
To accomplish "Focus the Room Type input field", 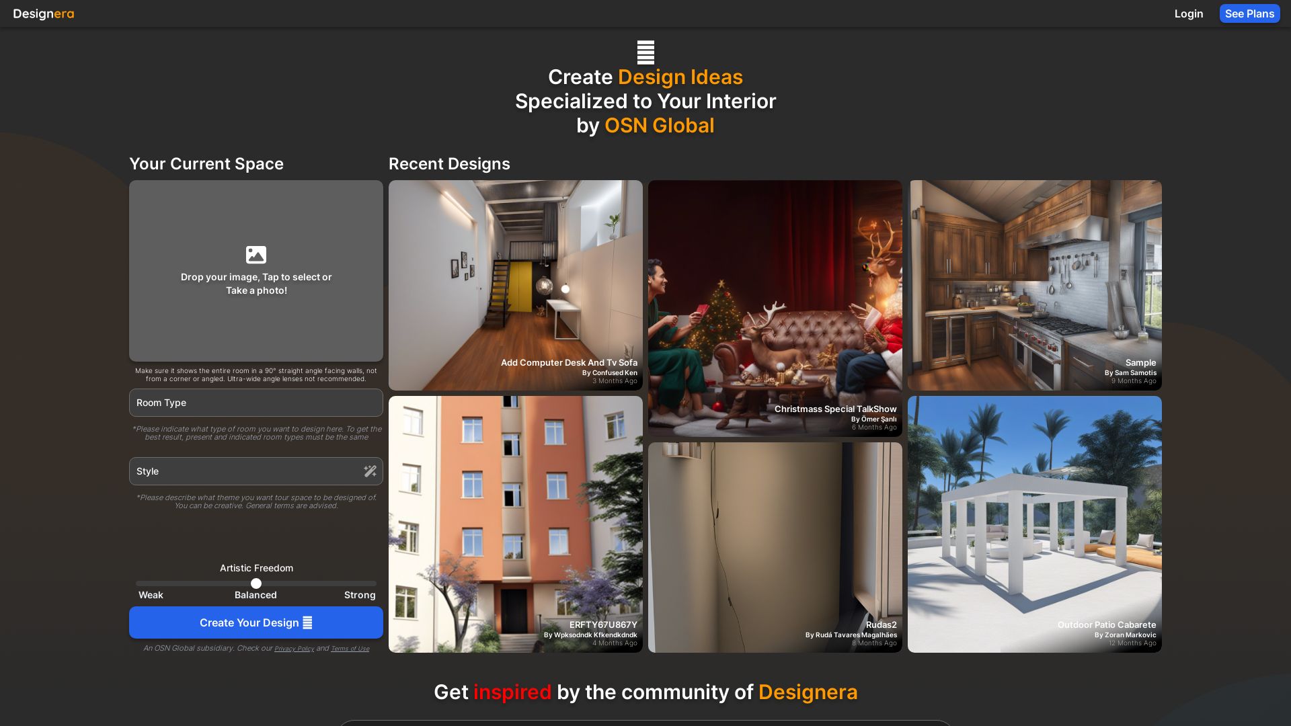I will (x=256, y=403).
